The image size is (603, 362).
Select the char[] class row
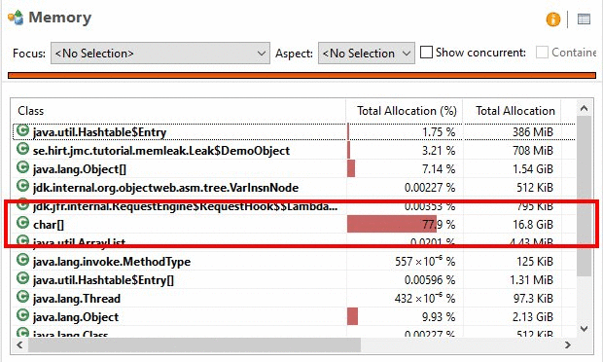pyautogui.click(x=295, y=224)
